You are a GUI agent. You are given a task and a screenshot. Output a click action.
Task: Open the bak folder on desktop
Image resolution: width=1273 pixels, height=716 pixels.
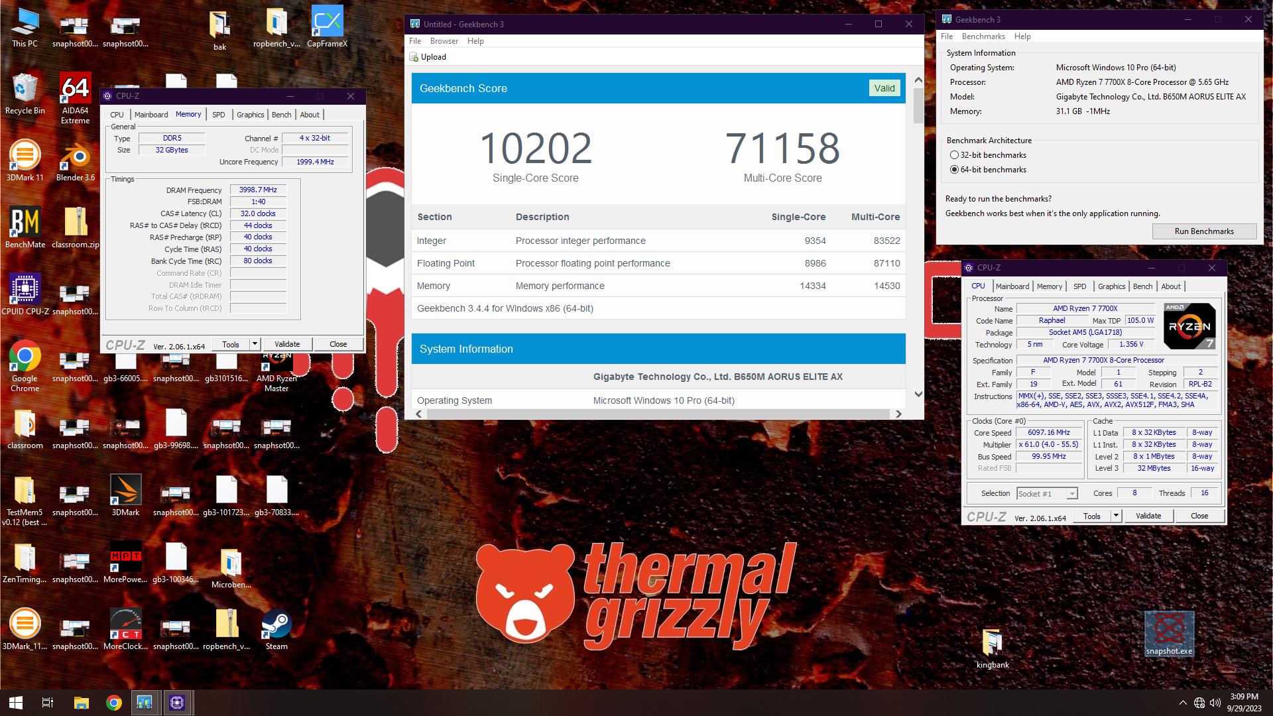click(220, 30)
